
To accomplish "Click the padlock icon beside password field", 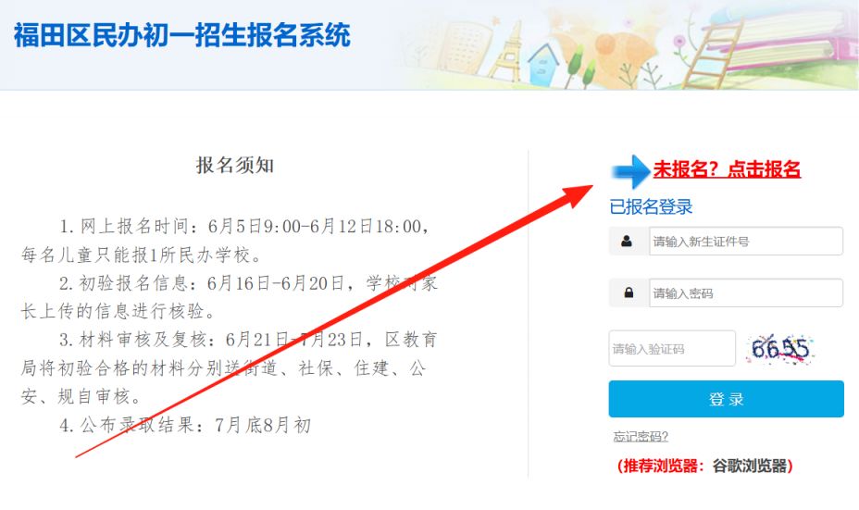I will [x=629, y=293].
